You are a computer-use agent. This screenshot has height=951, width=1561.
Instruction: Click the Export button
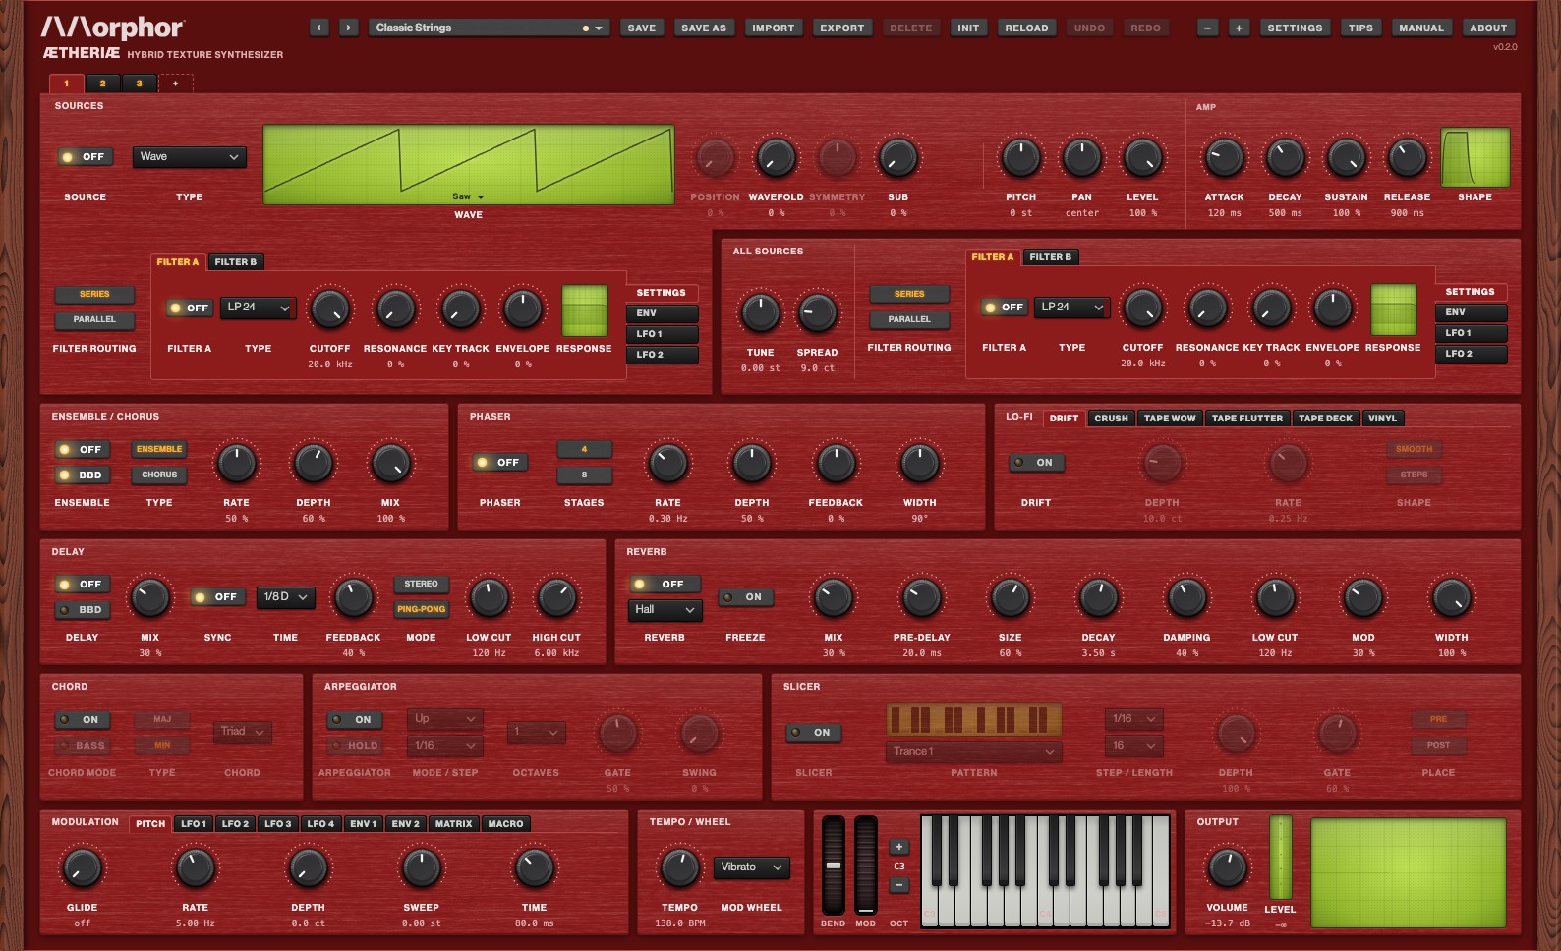point(842,28)
